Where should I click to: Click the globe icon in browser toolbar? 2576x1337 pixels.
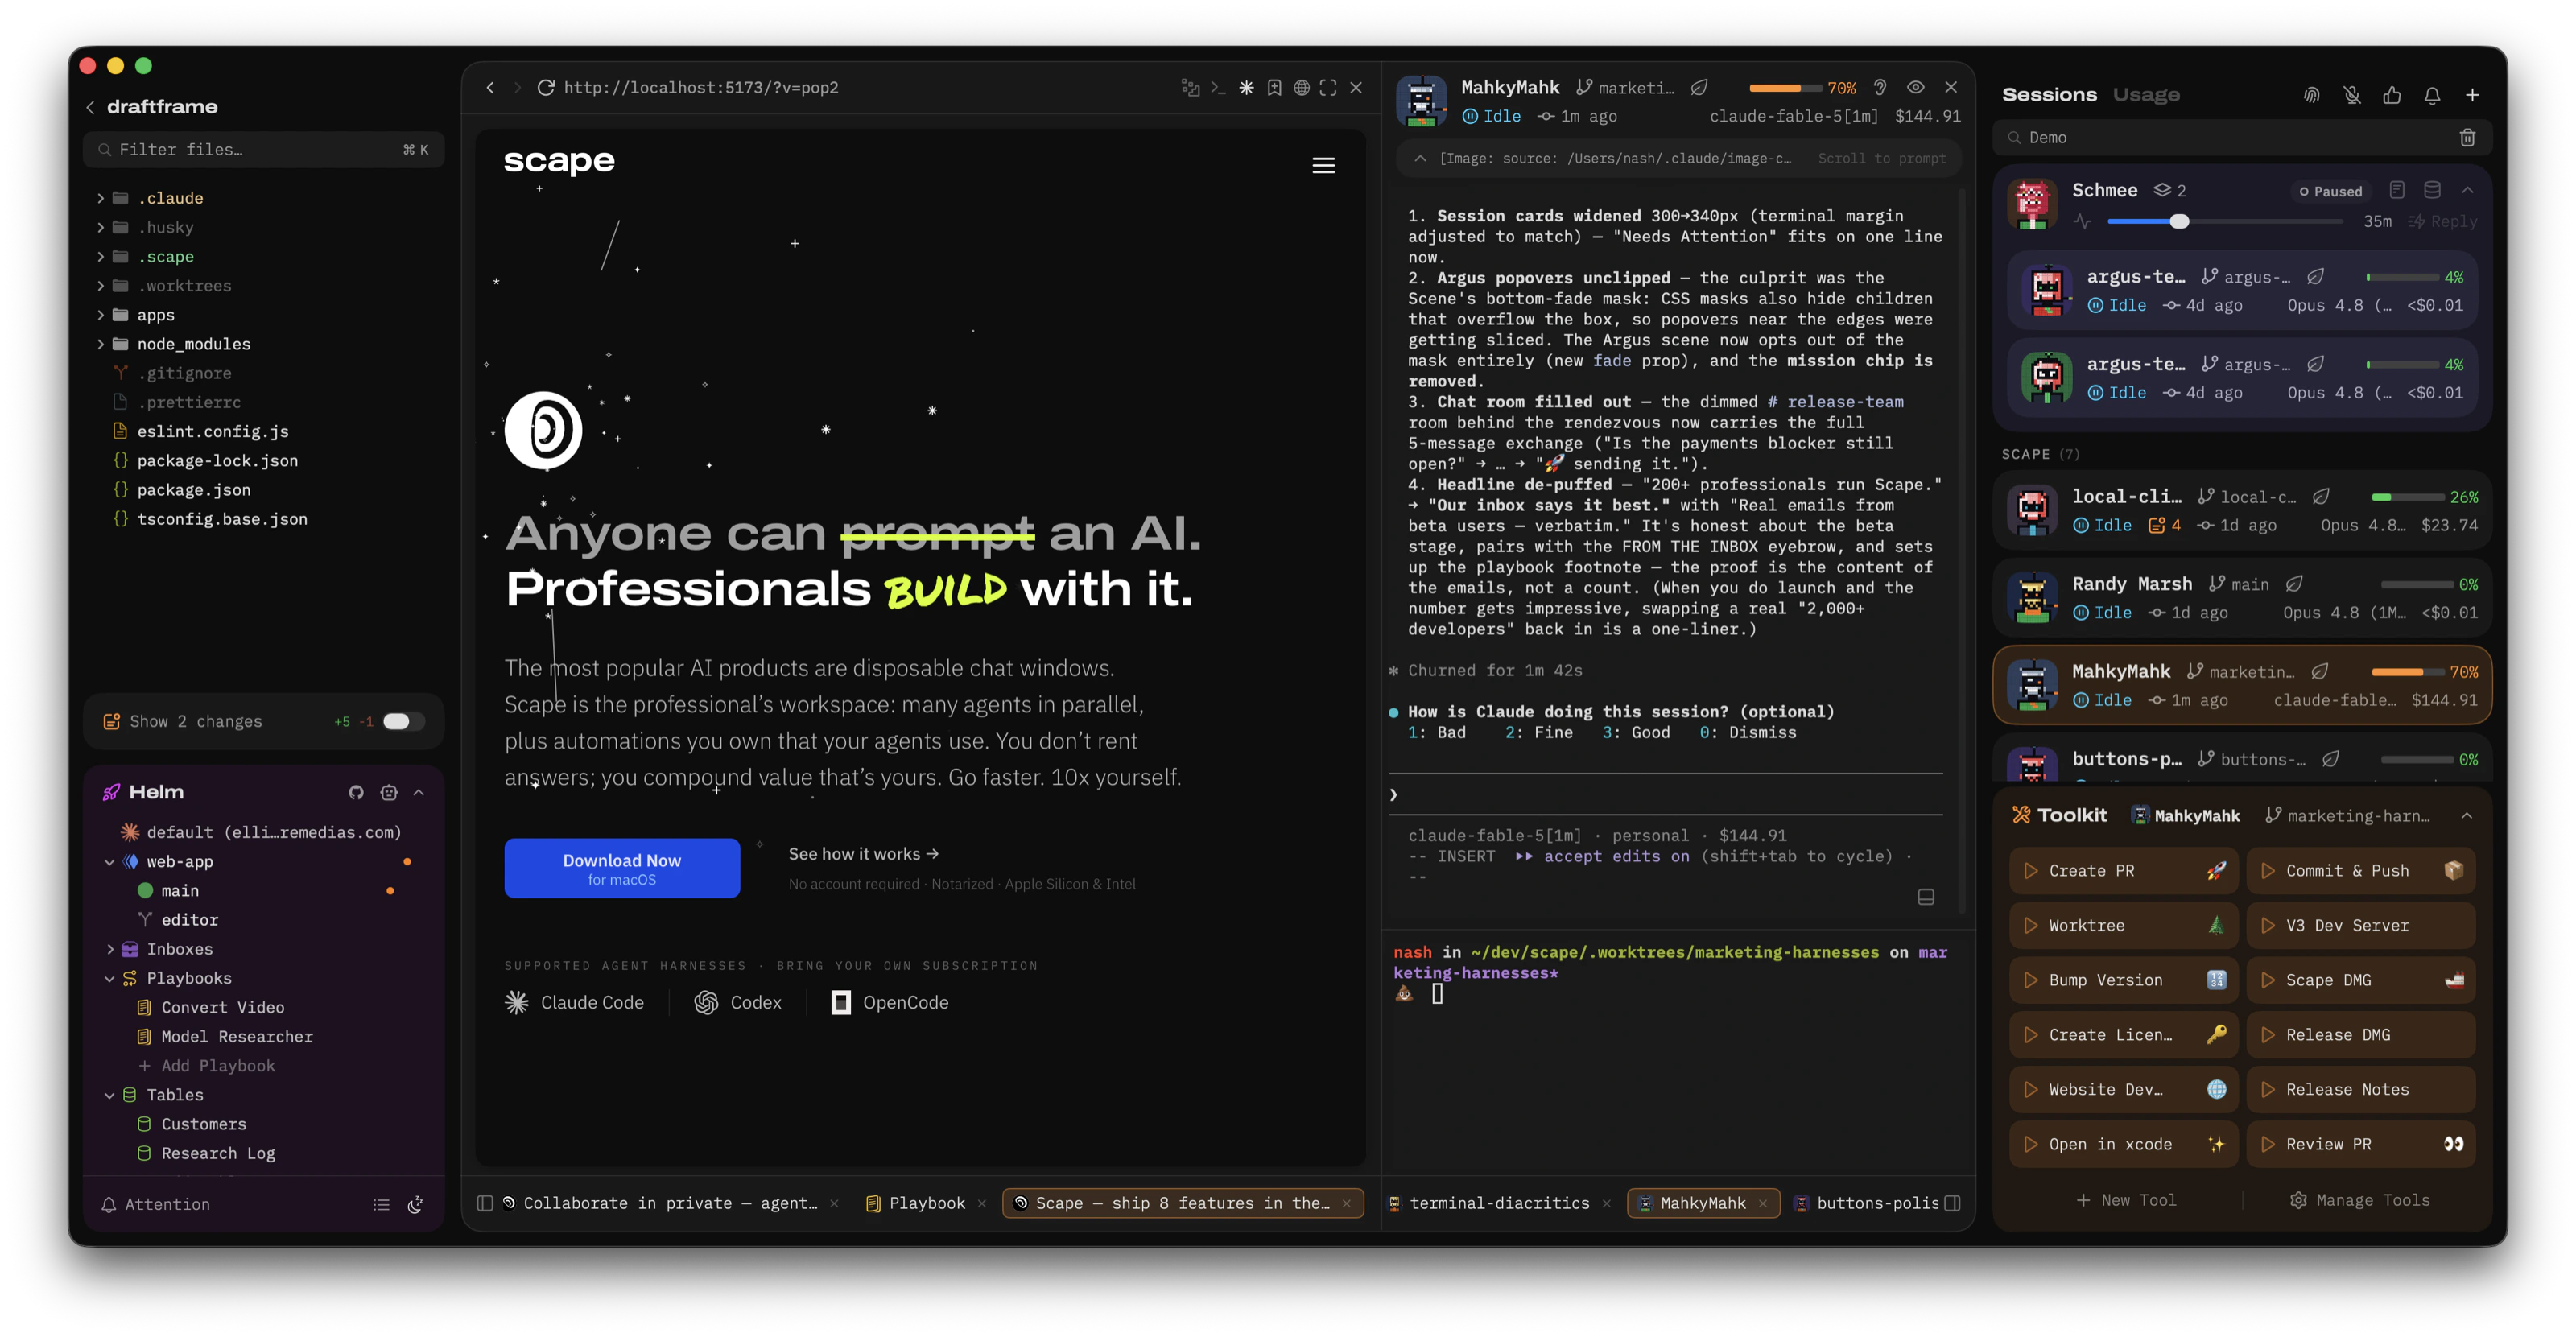point(1301,88)
